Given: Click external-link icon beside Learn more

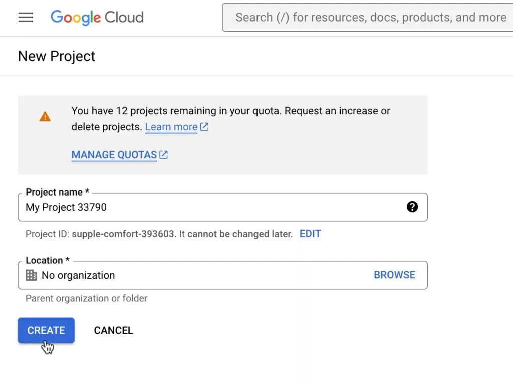Looking at the screenshot, I should coord(204,127).
